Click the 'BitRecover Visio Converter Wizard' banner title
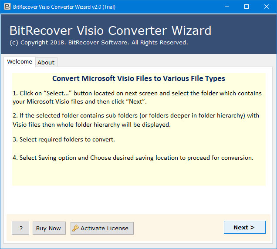Image resolution: width=277 pixels, height=249 pixels. pos(111,30)
